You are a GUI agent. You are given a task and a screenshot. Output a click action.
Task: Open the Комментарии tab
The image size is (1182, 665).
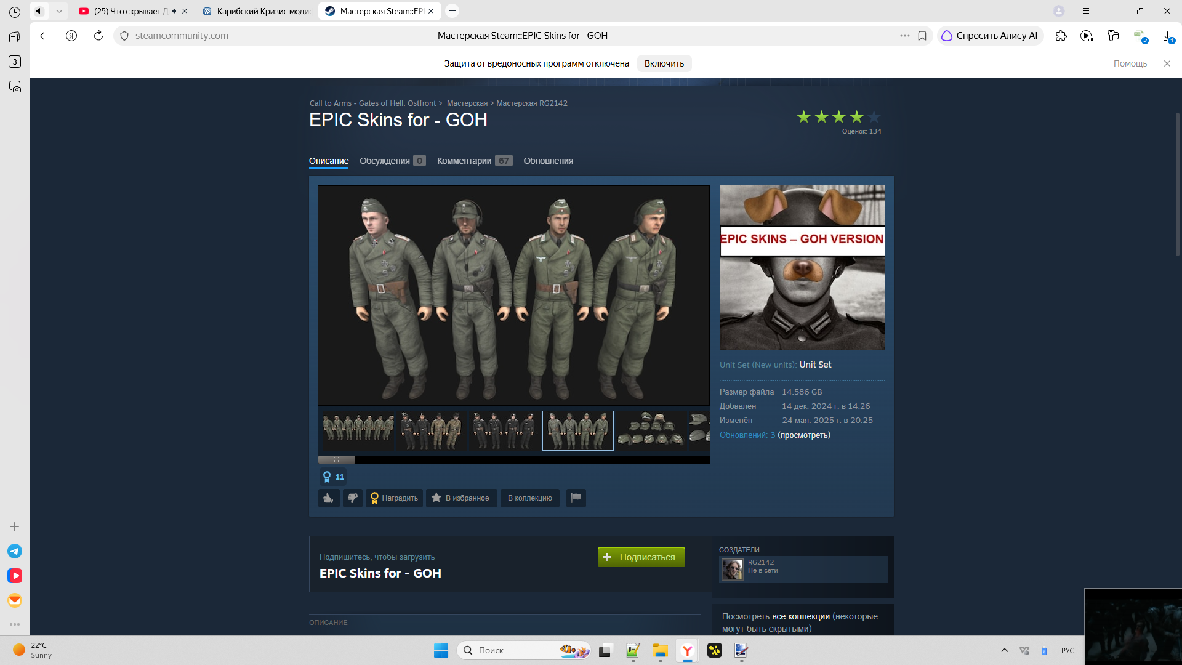pyautogui.click(x=475, y=161)
